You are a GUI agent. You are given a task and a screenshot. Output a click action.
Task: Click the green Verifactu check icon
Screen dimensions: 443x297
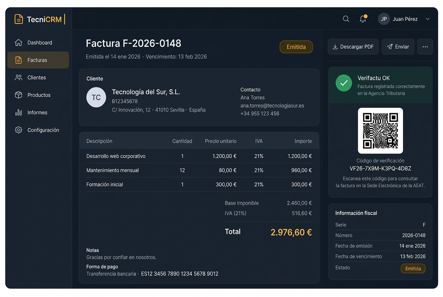point(344,83)
